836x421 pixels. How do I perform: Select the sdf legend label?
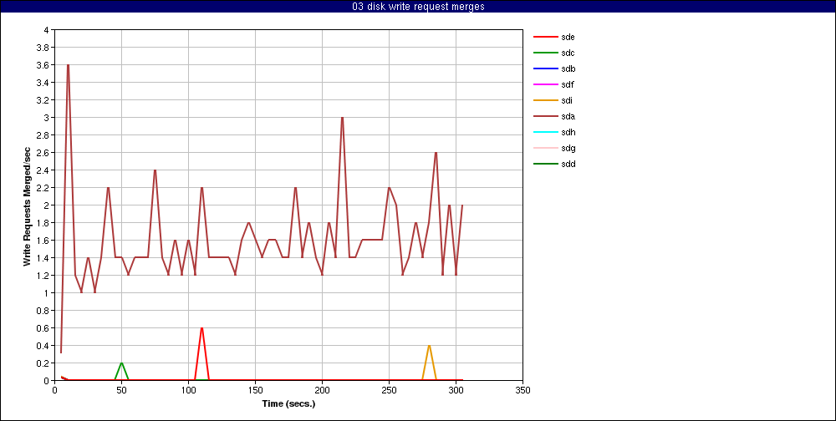click(x=568, y=84)
